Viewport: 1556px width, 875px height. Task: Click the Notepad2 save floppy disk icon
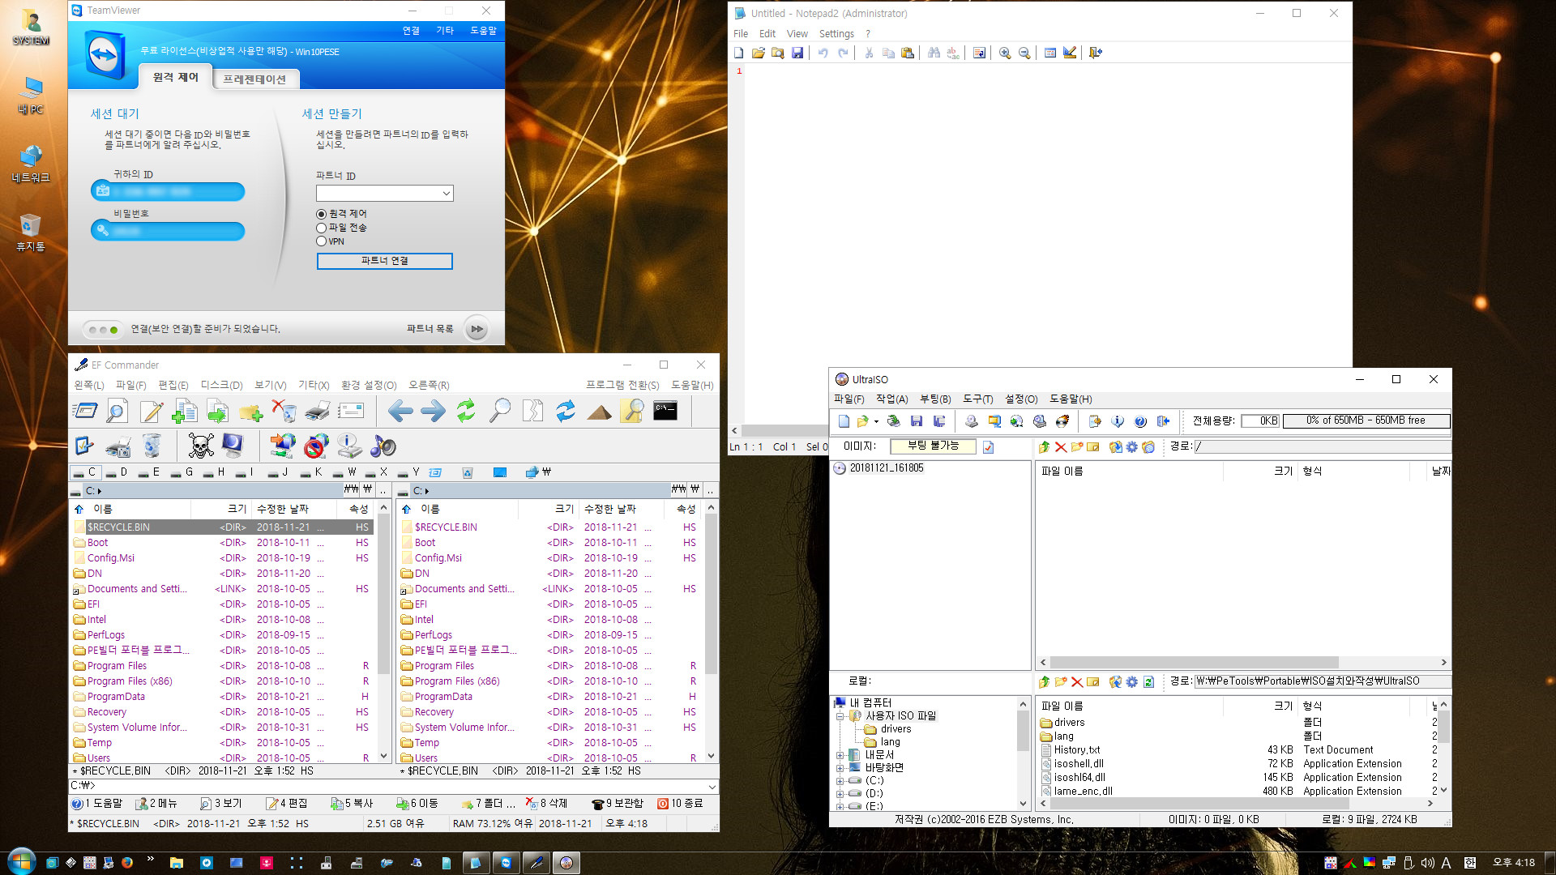pyautogui.click(x=797, y=53)
